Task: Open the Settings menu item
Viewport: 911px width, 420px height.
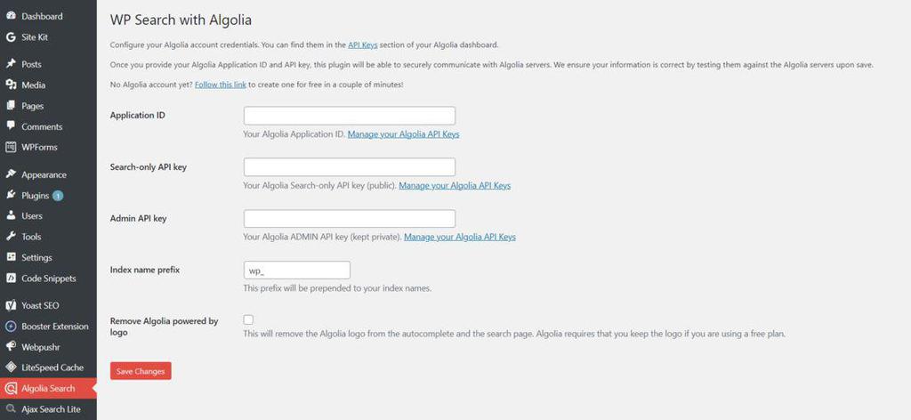Action: (x=36, y=257)
